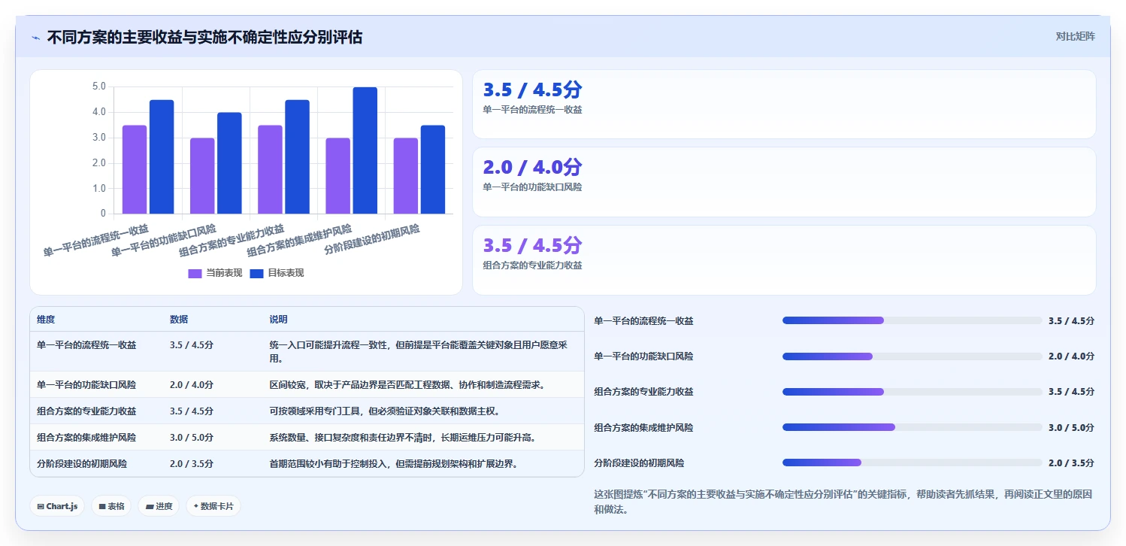Image resolution: width=1126 pixels, height=546 pixels.
Task: Toggle the 当前表现 legend item in the chart
Action: [215, 273]
